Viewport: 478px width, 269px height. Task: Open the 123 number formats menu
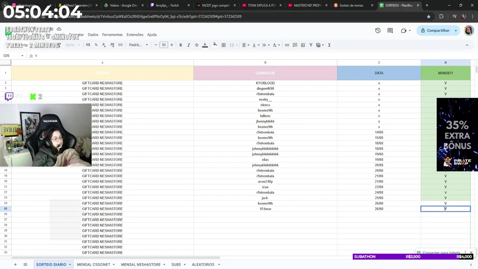120,45
